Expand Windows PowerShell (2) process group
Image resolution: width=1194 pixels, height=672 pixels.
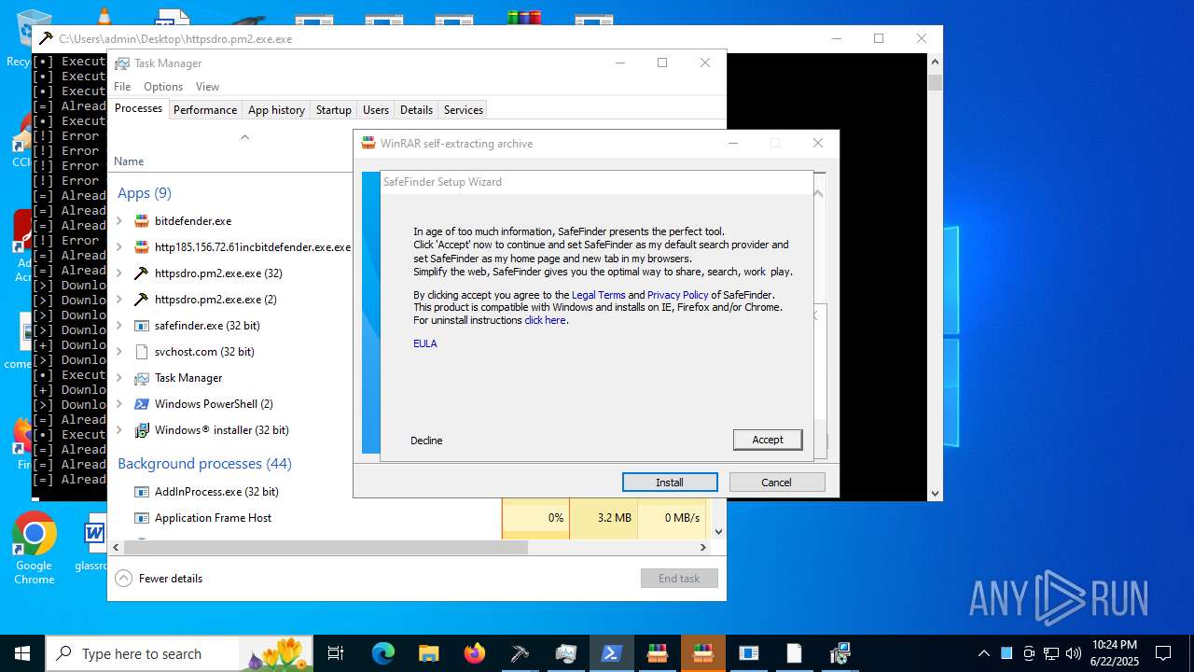(118, 404)
